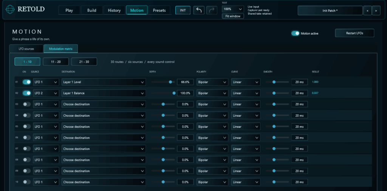Click the Fit window button
Viewport: 387px width, 191px height.
(233, 16)
